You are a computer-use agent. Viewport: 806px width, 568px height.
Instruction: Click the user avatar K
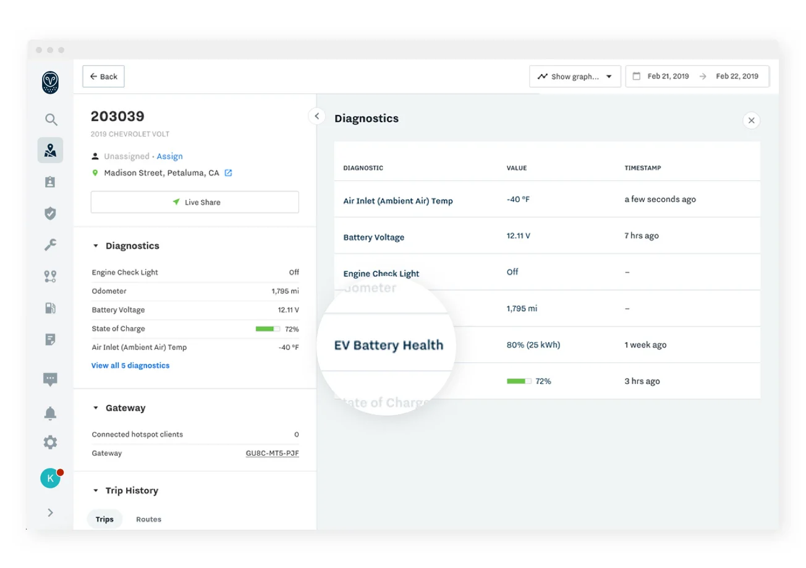tap(50, 478)
